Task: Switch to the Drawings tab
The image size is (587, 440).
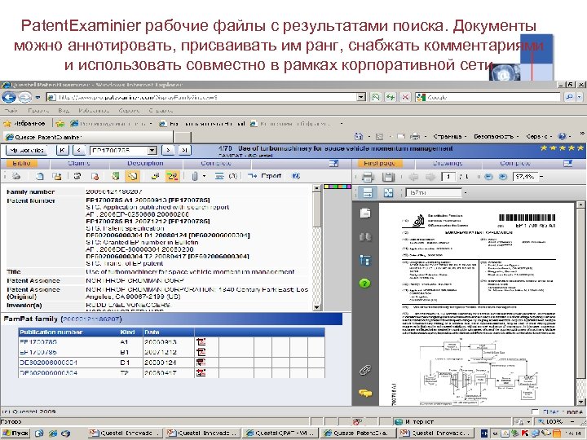Action: 448,164
